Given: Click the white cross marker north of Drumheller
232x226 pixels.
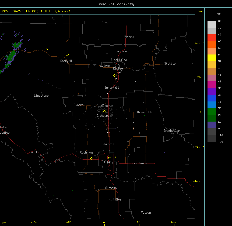Looking at the screenshot, I should pyautogui.click(x=165, y=101).
